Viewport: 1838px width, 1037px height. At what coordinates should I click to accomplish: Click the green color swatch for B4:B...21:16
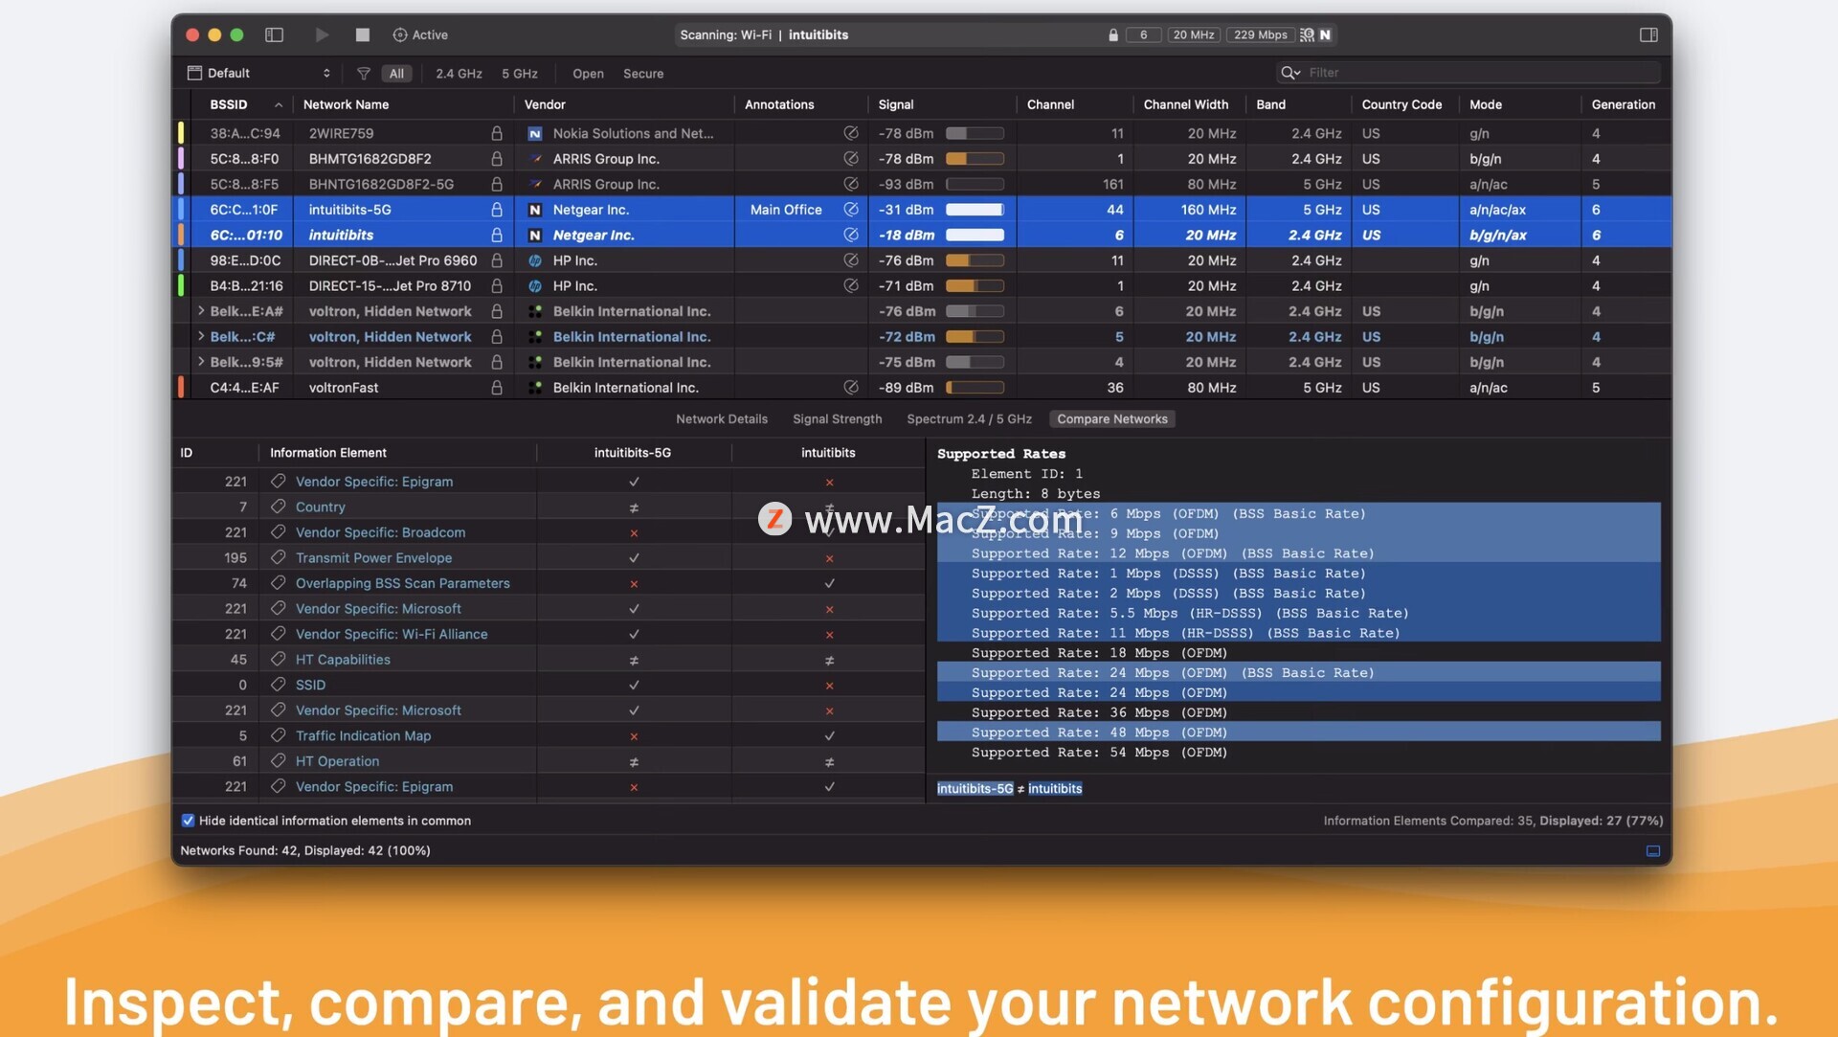pos(181,285)
